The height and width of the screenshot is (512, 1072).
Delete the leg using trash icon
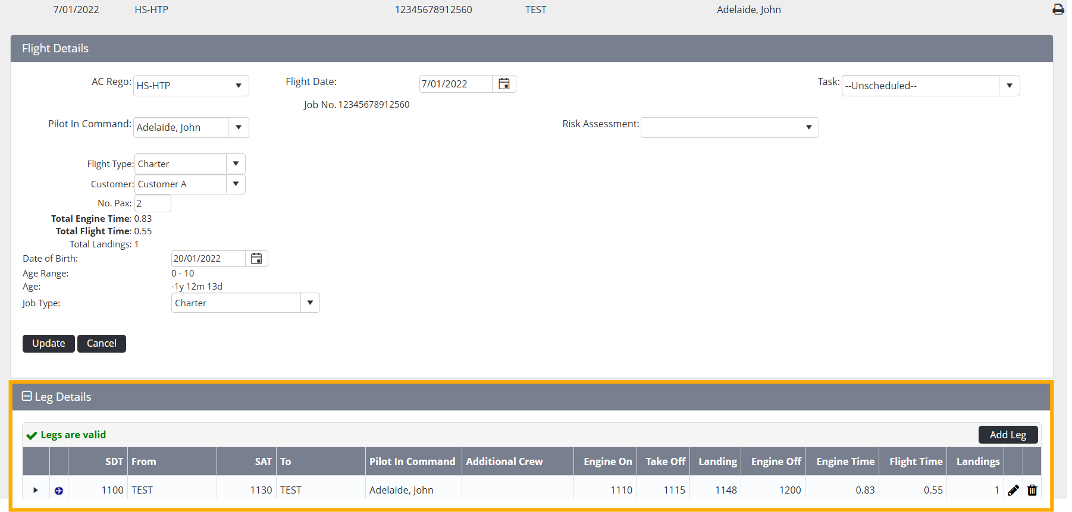(1032, 490)
